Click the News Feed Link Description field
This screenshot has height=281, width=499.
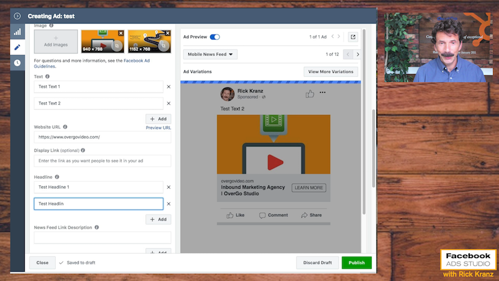(x=103, y=237)
